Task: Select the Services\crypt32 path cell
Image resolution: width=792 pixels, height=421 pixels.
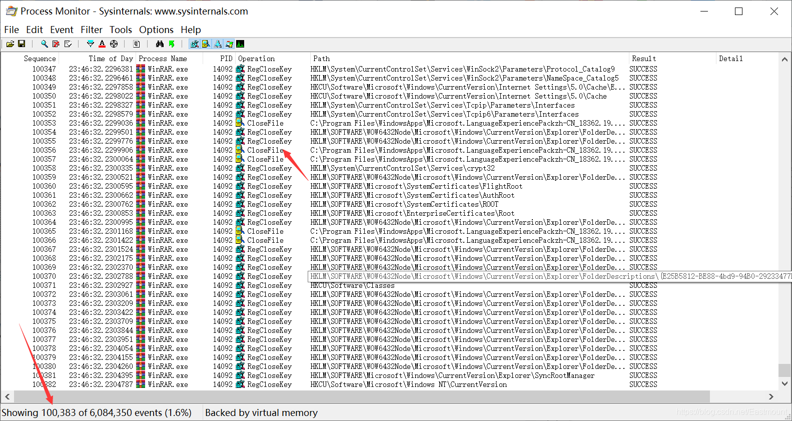Action: 402,168
